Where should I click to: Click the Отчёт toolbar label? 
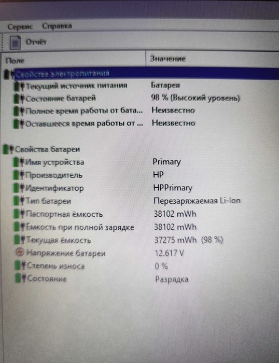tap(36, 42)
